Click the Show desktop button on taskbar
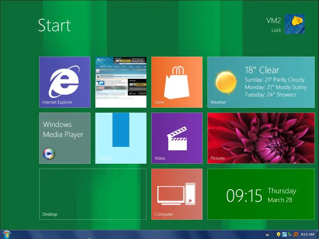The height and width of the screenshot is (239, 319). 317,235
